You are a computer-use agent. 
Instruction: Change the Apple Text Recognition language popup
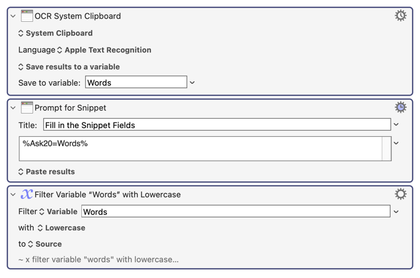[104, 50]
